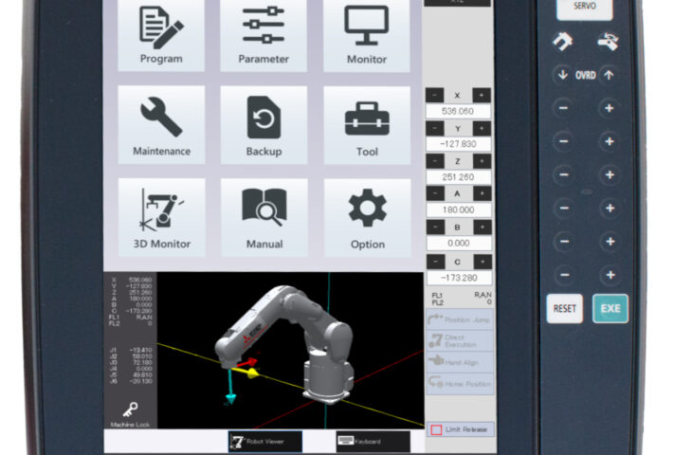Open the Backup tile
Viewport: 692px width, 455px height.
264,125
